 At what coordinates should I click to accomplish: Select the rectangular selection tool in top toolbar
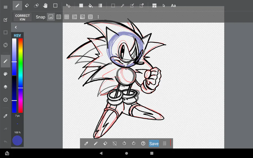(113, 6)
